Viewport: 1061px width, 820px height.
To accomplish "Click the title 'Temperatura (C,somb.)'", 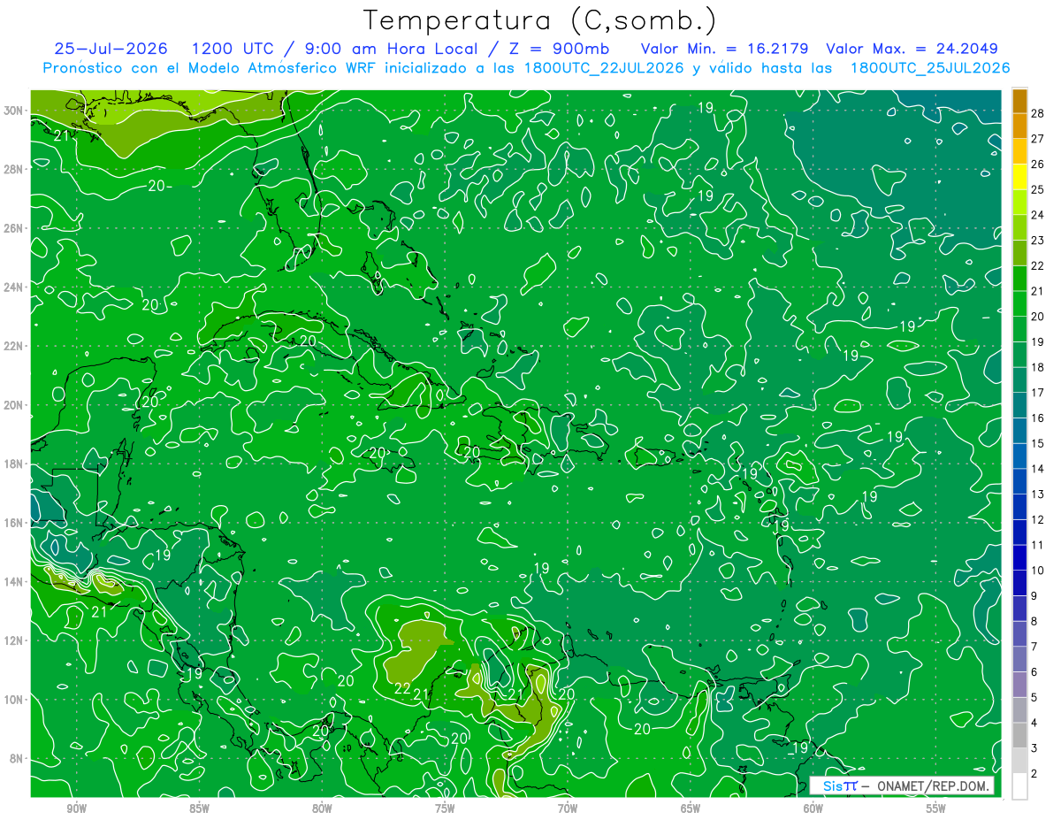I will (540, 20).
